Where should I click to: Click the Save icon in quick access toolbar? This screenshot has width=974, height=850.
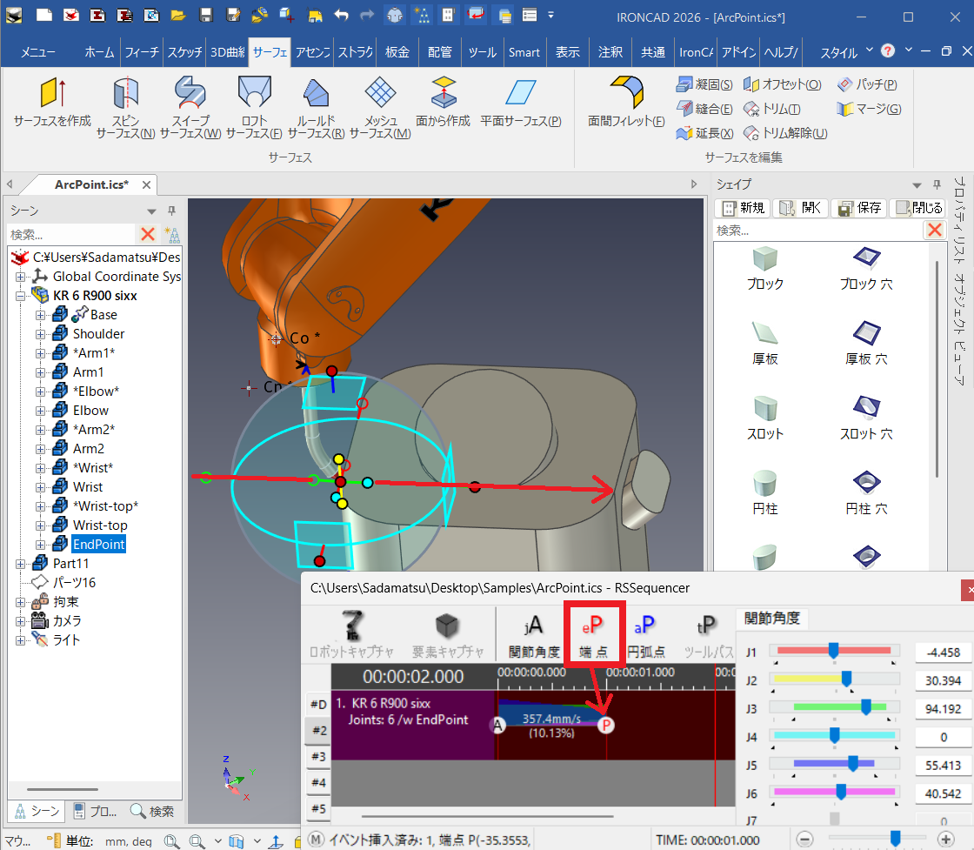[x=205, y=15]
